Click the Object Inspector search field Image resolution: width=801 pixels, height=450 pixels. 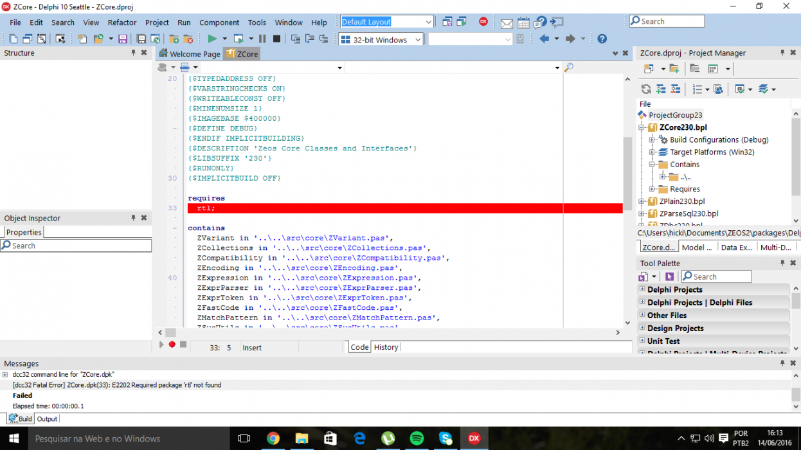pos(76,246)
